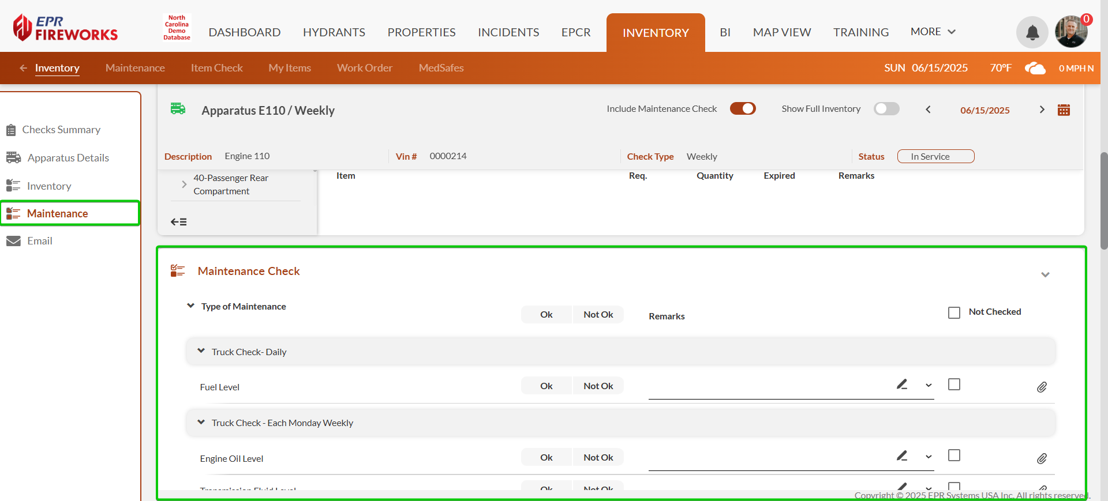Mark Fuel Level as Not Ok
Image resolution: width=1108 pixels, height=501 pixels.
598,386
